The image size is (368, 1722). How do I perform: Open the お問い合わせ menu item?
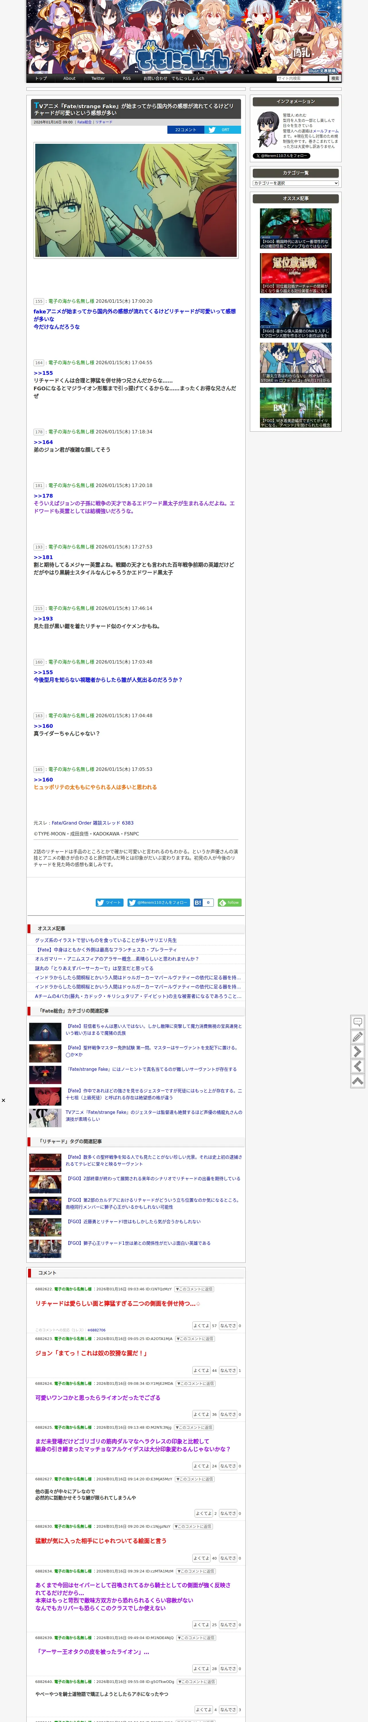click(155, 78)
